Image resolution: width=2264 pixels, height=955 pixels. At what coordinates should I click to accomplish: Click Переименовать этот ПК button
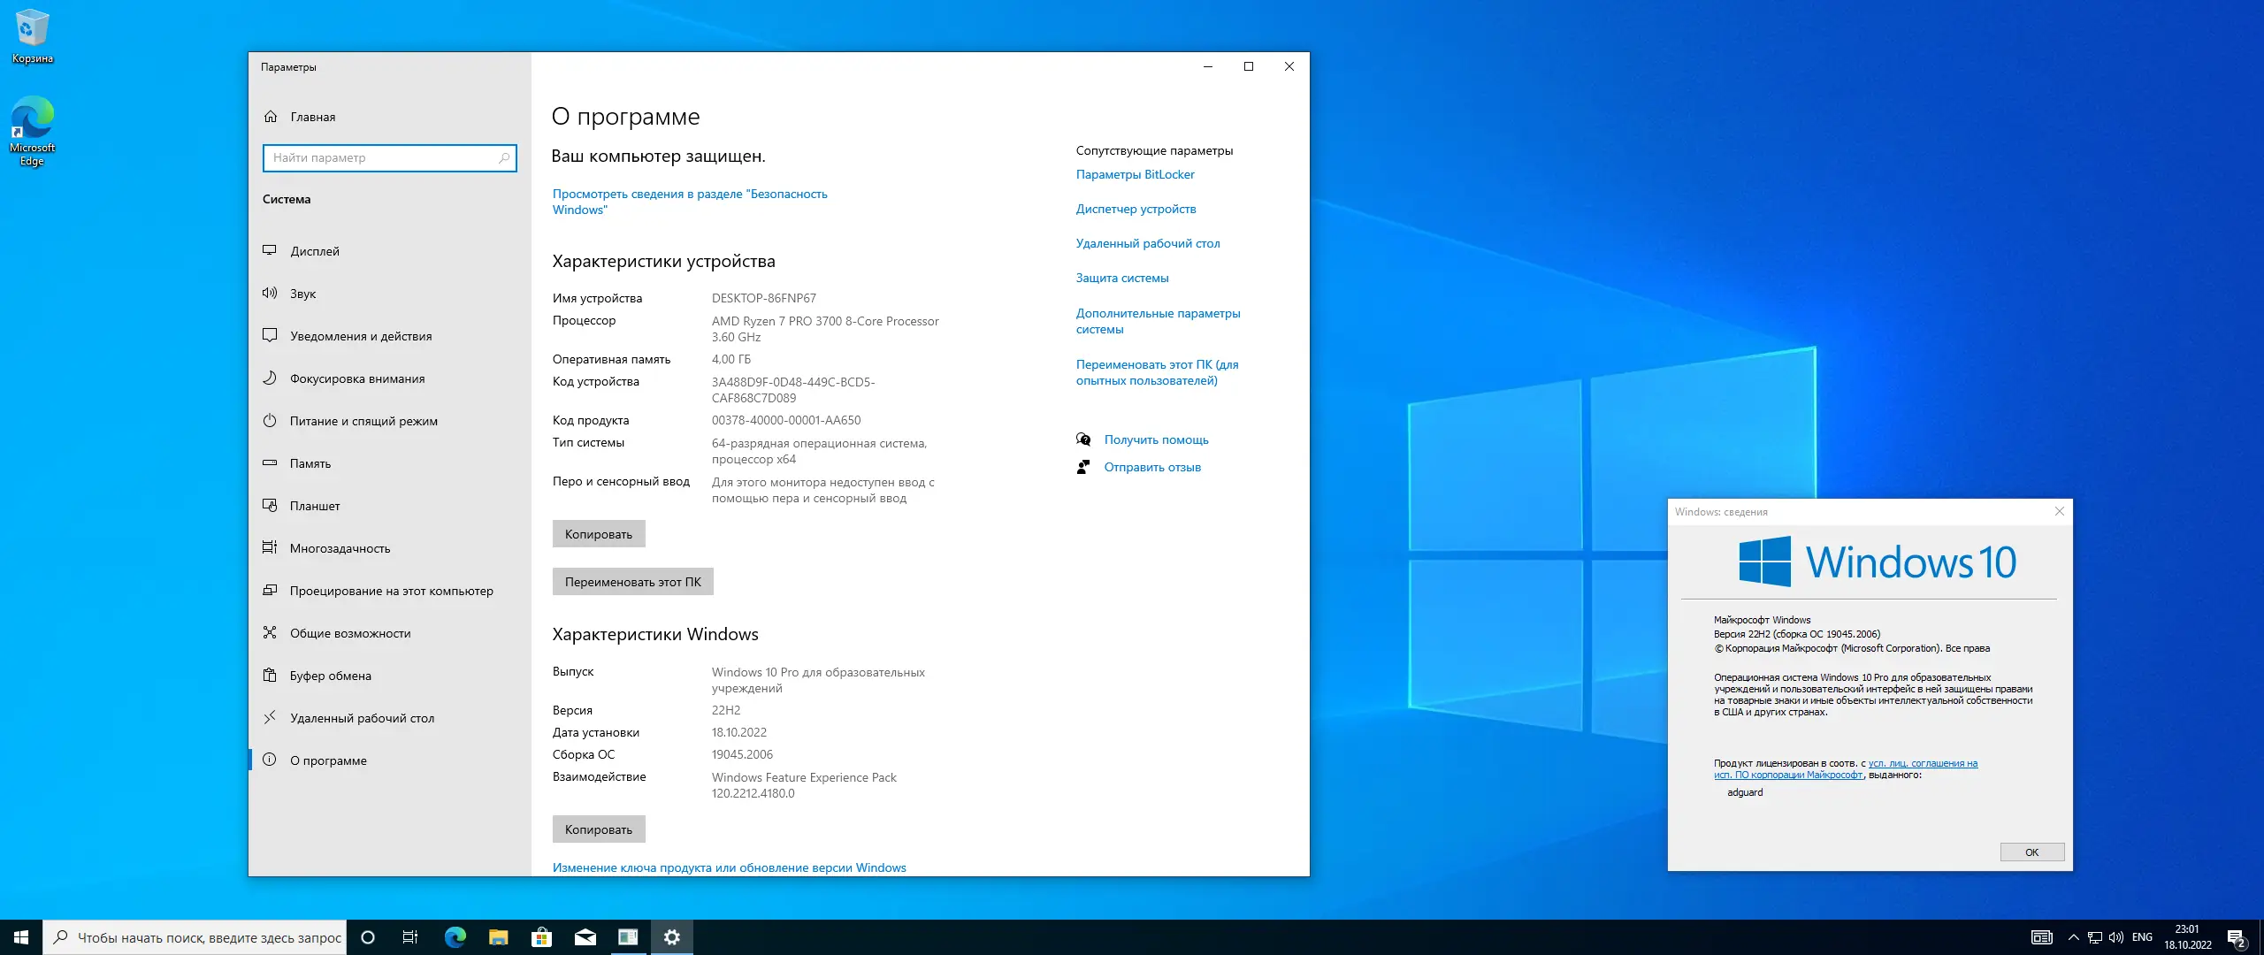[632, 581]
